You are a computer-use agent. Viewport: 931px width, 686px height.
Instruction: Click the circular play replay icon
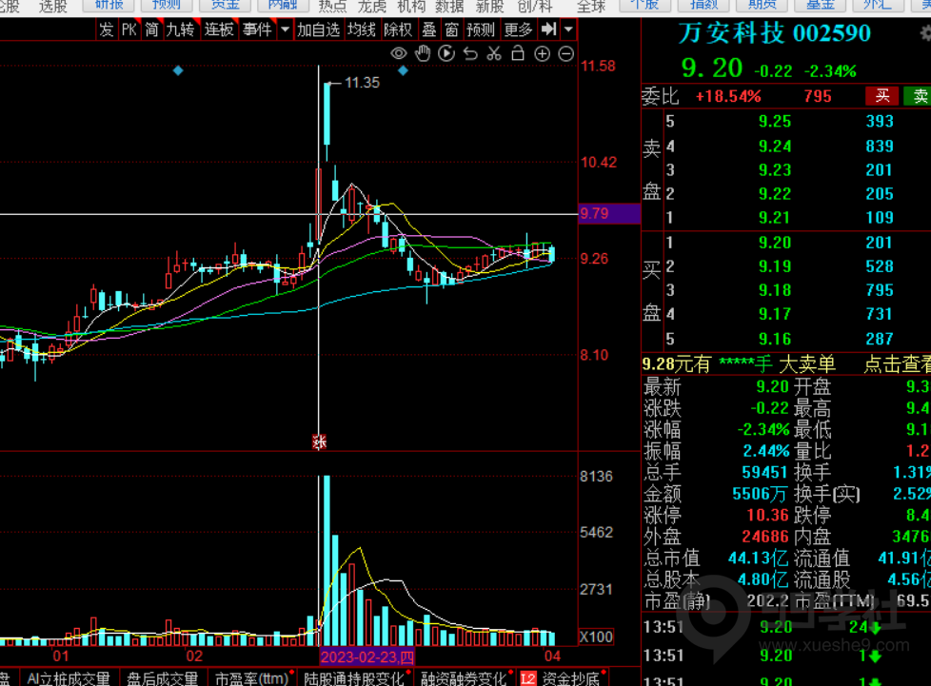tap(446, 54)
